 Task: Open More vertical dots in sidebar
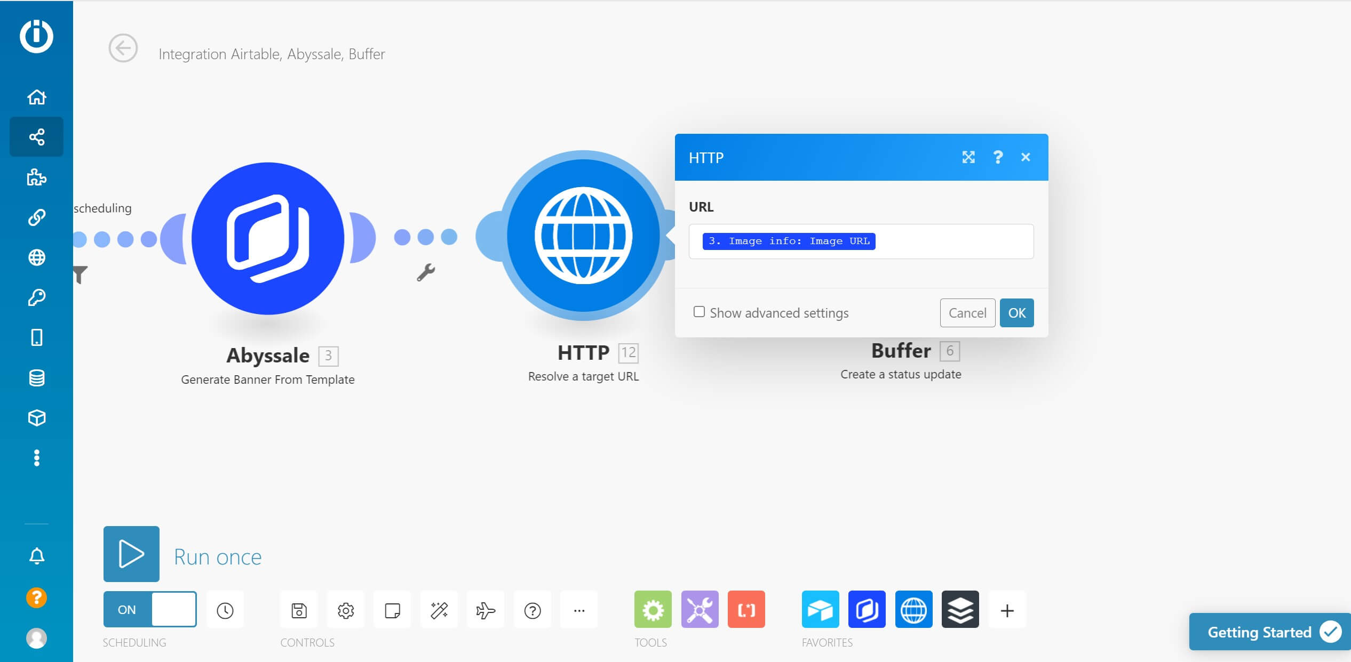click(x=36, y=458)
